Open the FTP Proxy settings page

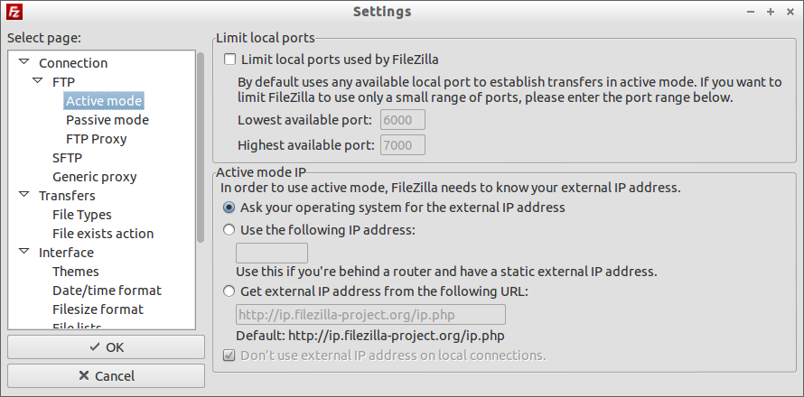point(97,139)
